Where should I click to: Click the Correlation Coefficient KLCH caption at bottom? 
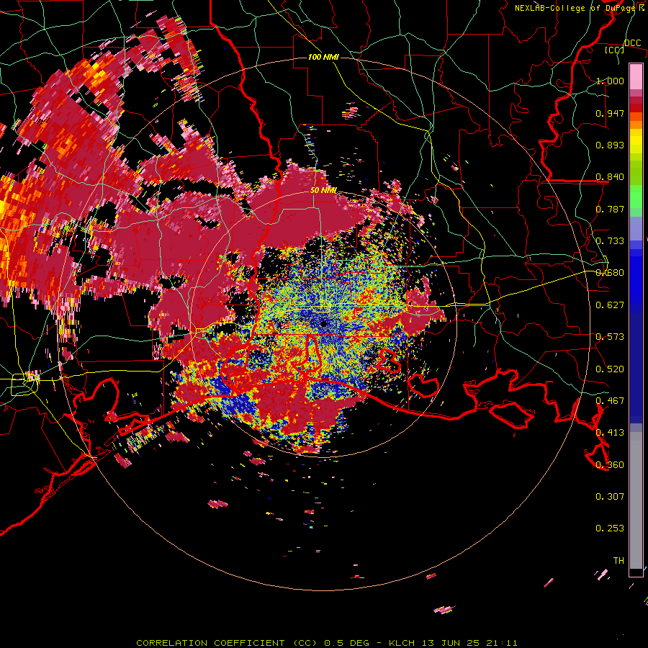(326, 643)
